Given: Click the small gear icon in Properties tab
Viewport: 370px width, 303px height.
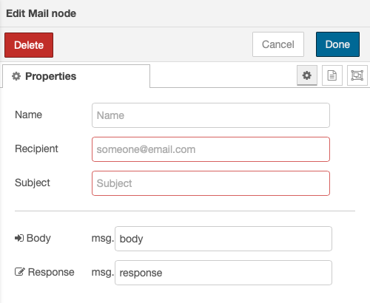Looking at the screenshot, I should 16,76.
